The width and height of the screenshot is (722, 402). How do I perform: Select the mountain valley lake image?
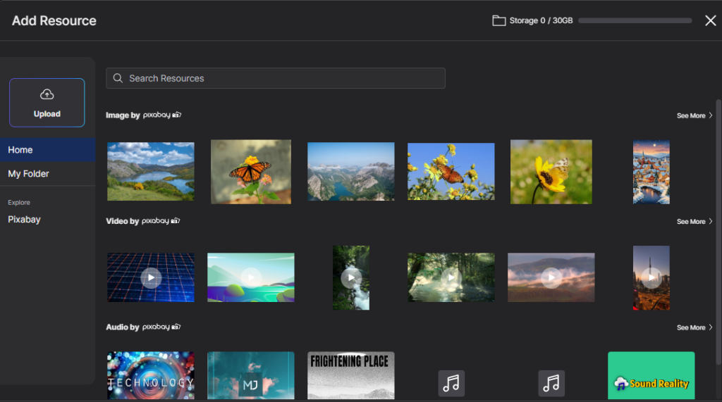351,172
